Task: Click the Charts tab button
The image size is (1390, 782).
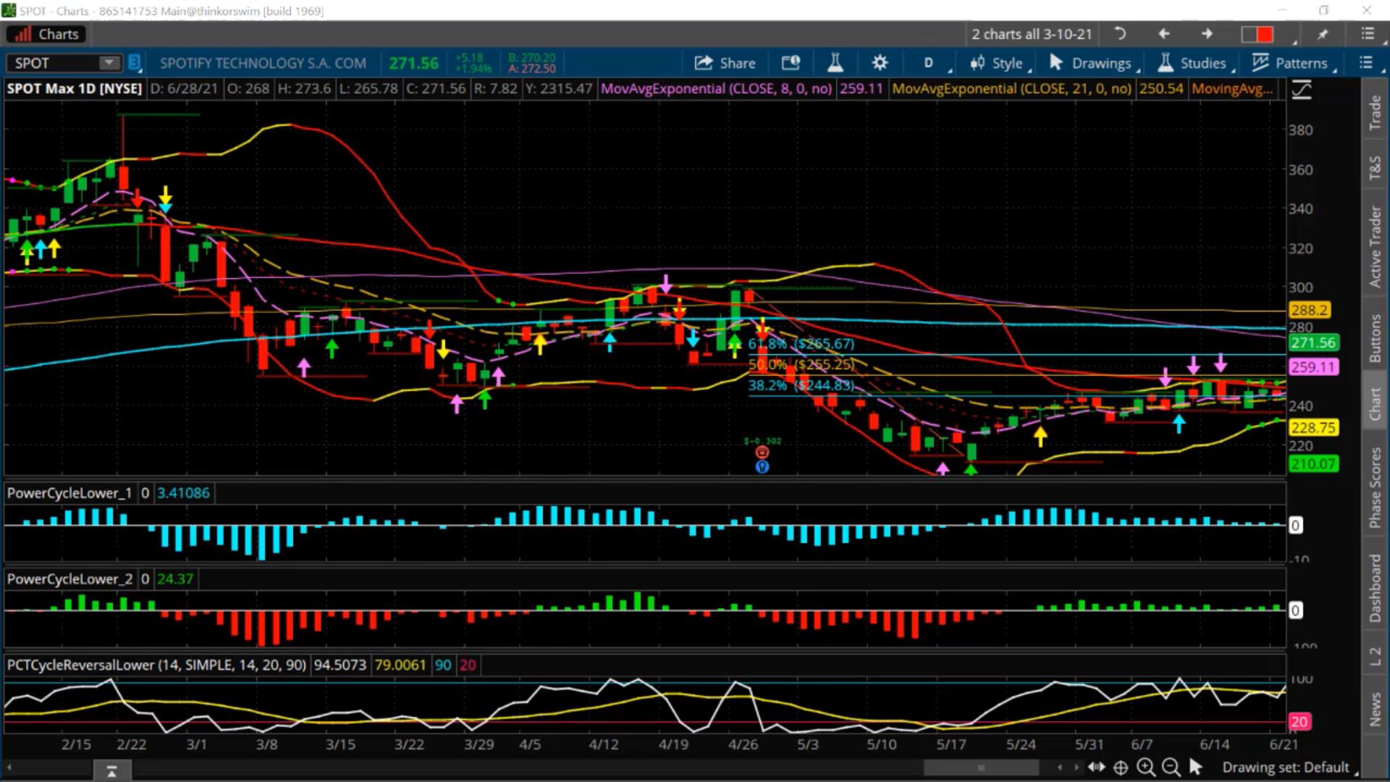Action: point(47,34)
